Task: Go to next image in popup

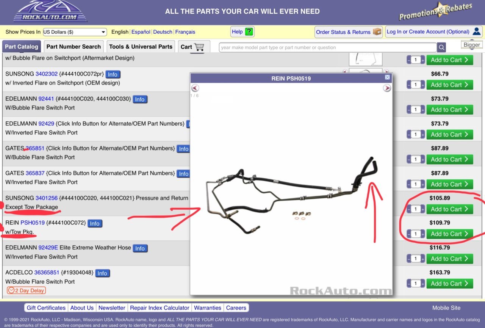Action: pos(387,88)
